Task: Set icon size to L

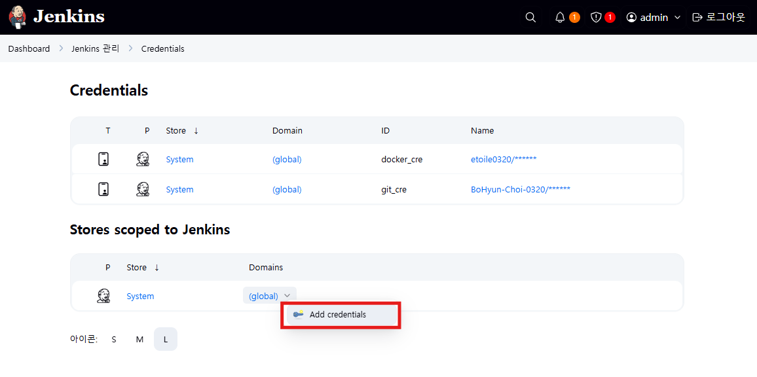Action: (x=166, y=339)
